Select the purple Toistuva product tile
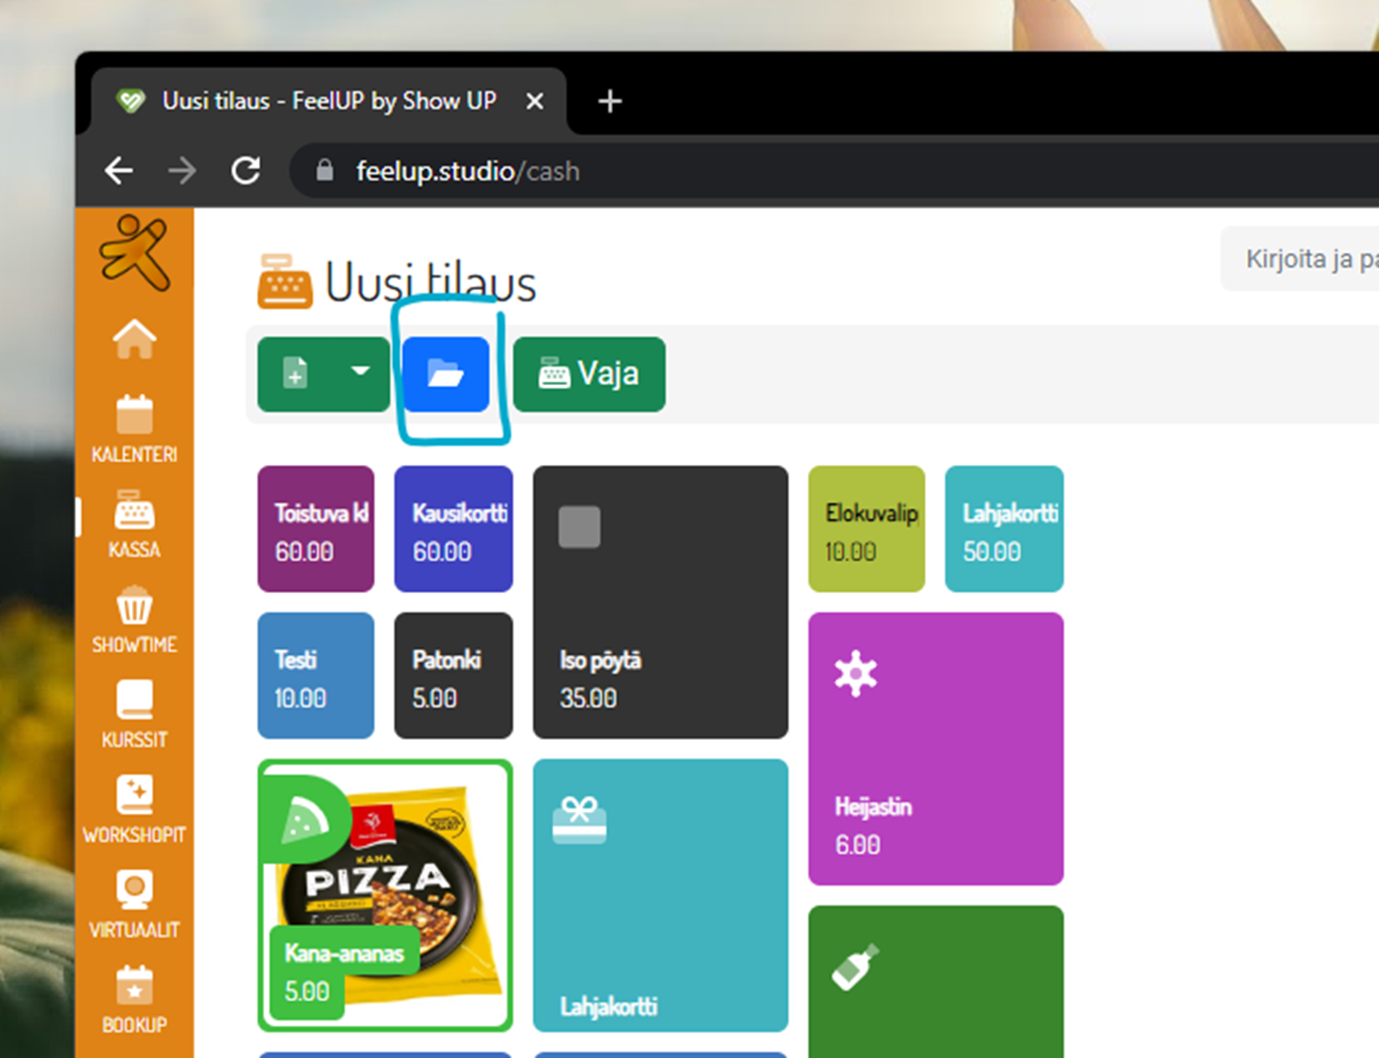This screenshot has height=1058, width=1379. click(315, 529)
